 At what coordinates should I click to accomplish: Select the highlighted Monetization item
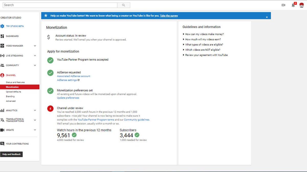point(20,87)
